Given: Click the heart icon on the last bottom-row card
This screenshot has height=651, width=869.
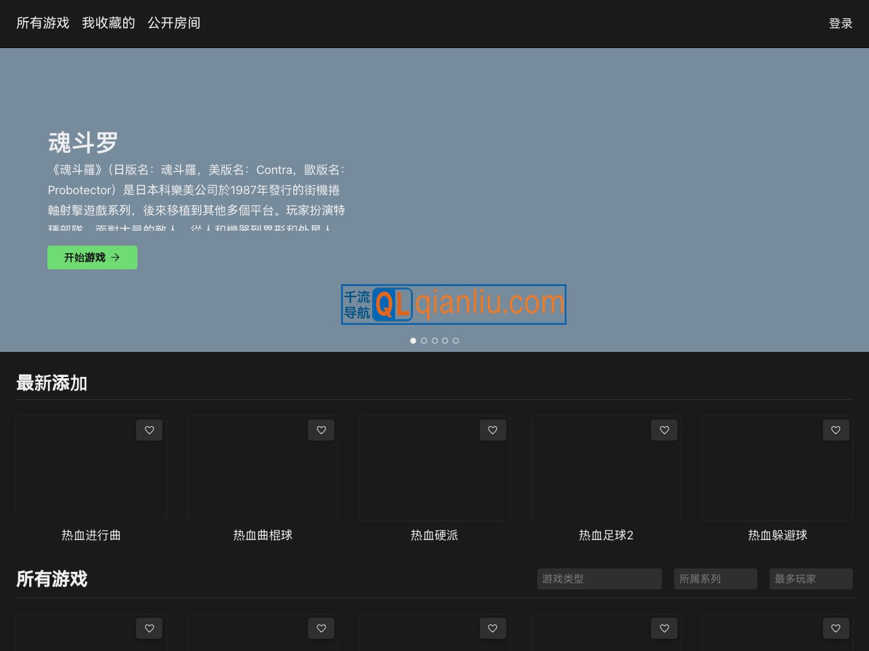Looking at the screenshot, I should [836, 628].
